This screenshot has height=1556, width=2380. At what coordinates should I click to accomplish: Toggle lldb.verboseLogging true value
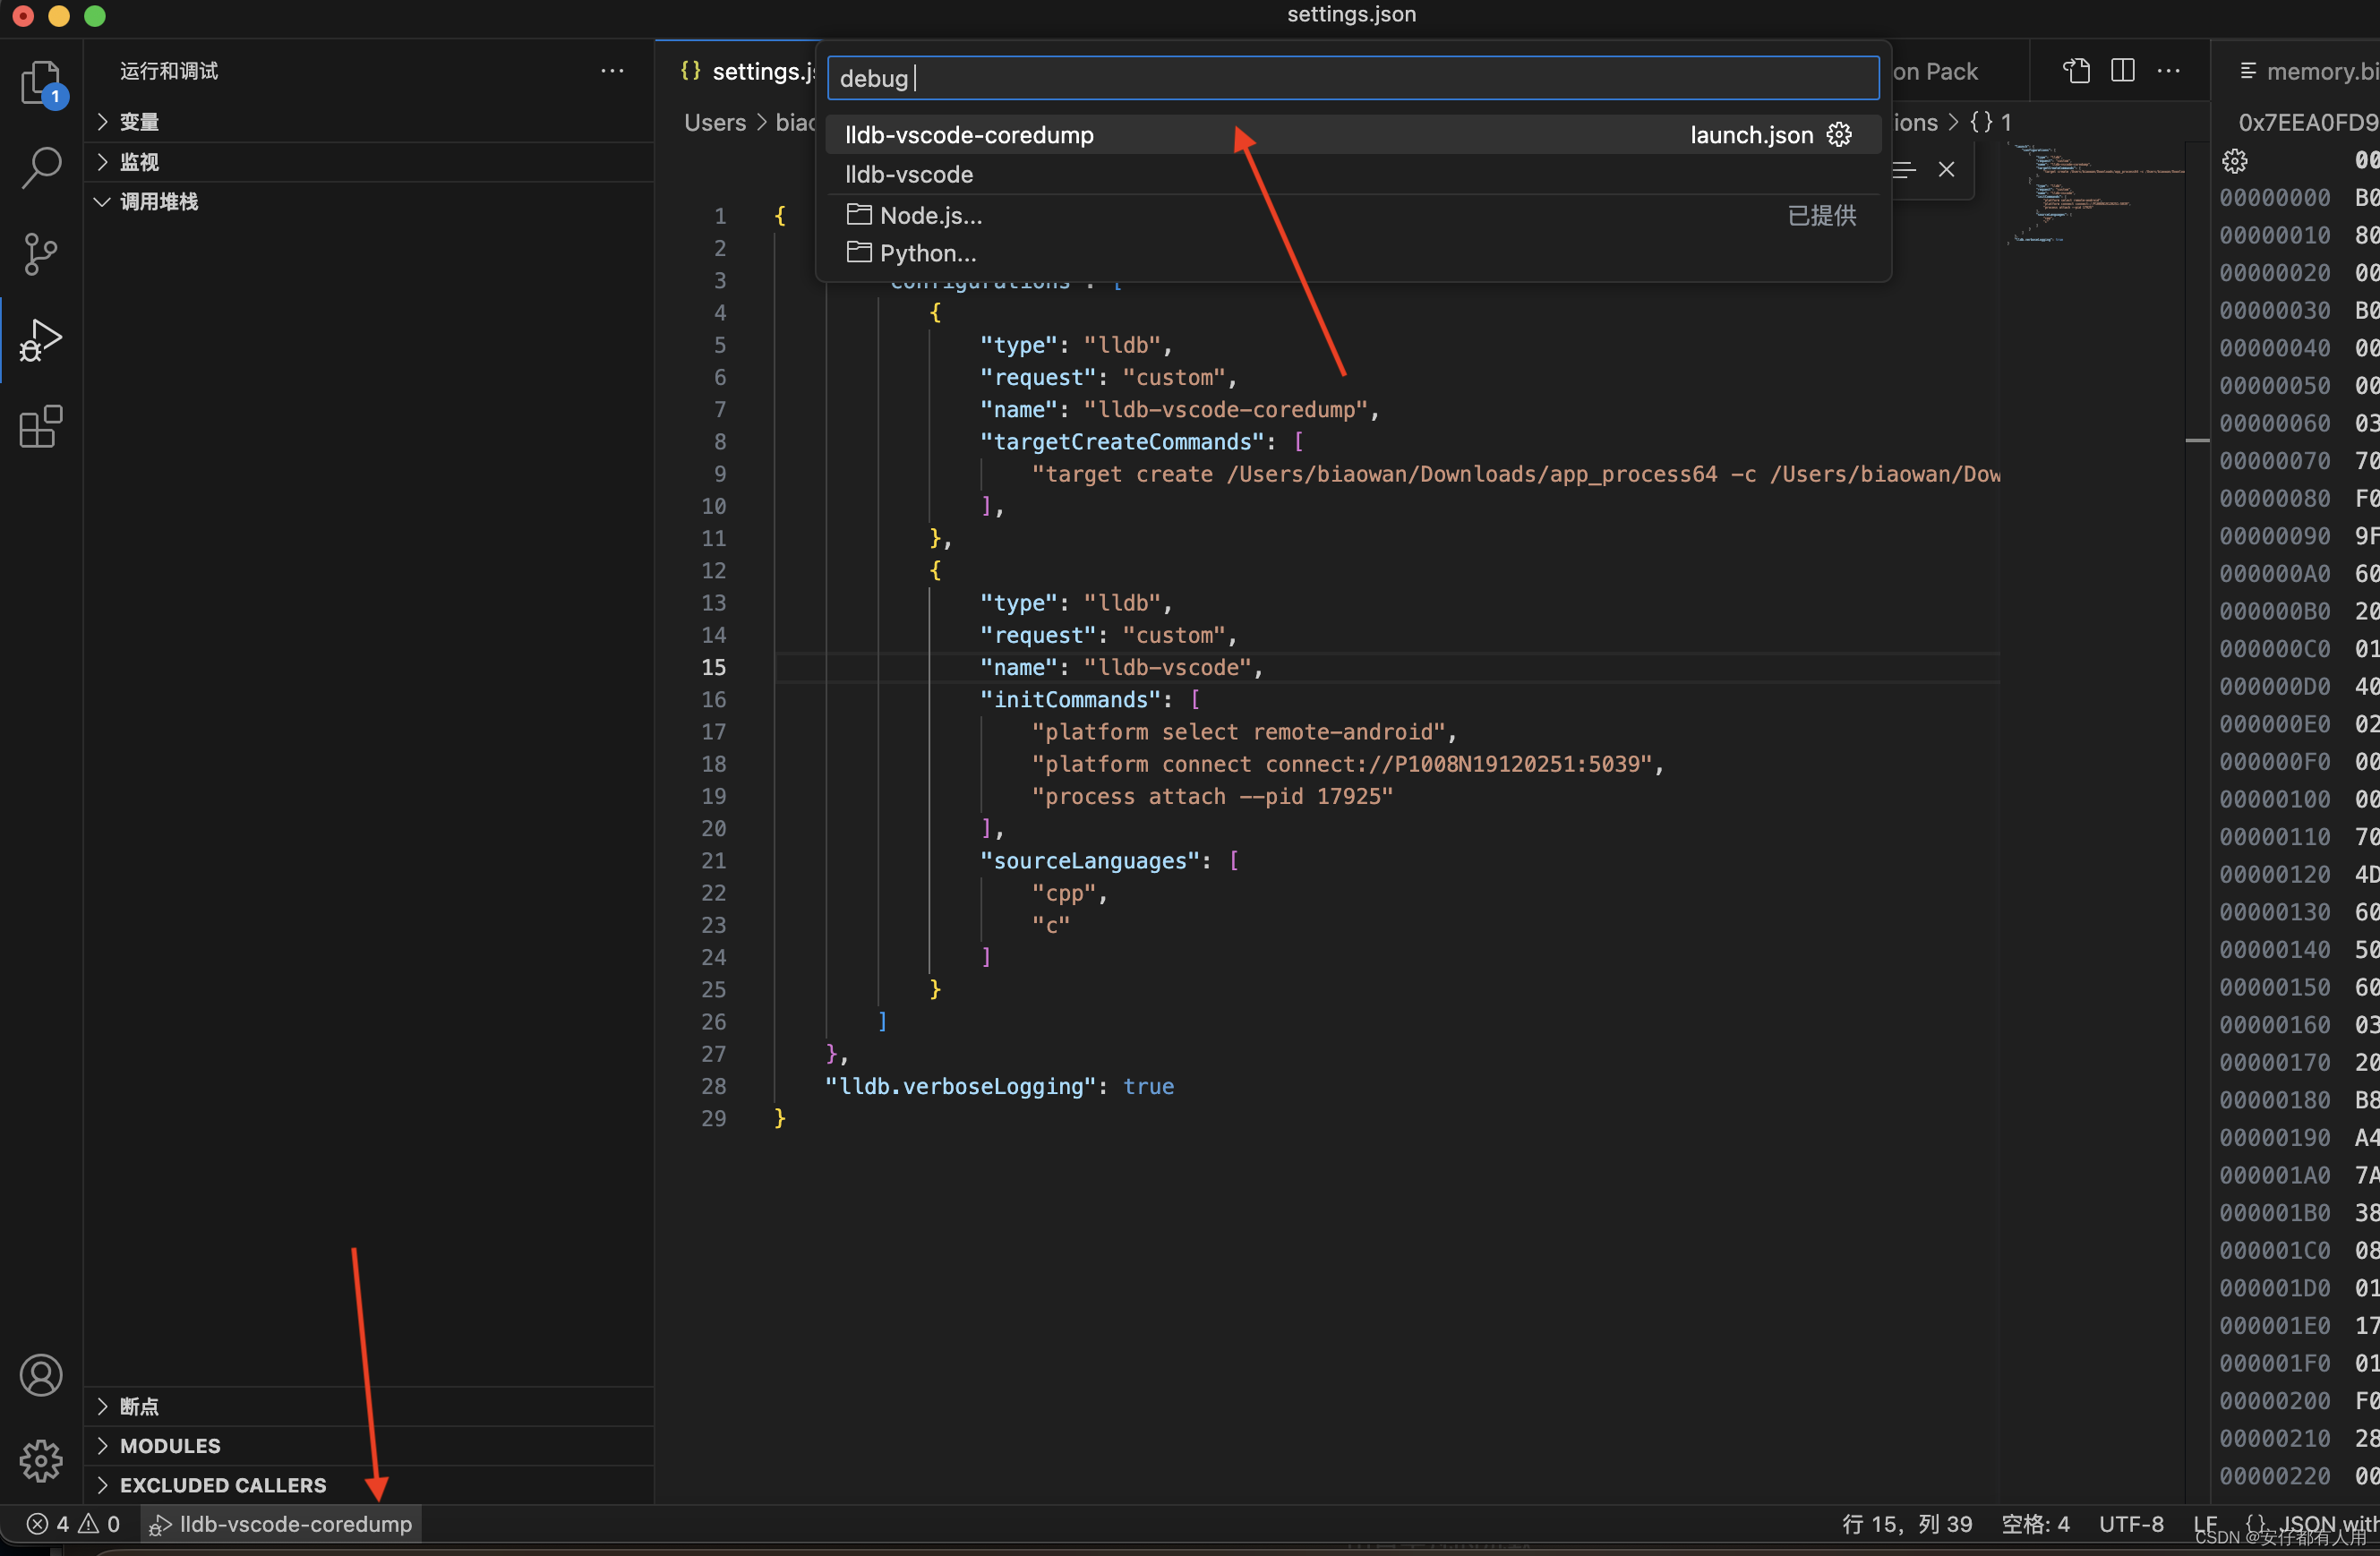[x=1146, y=1085]
